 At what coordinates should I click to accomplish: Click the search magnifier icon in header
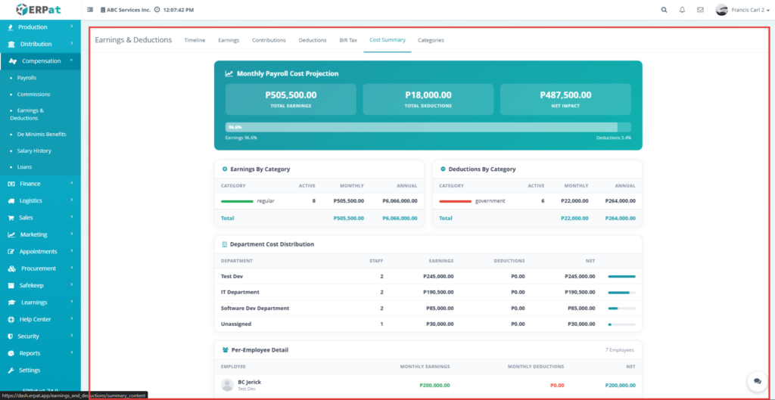(664, 10)
